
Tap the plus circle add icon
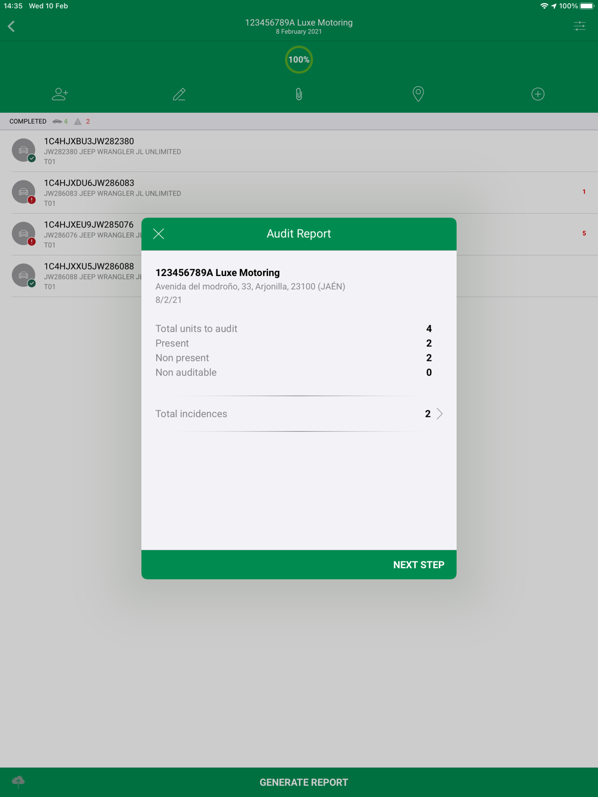538,94
